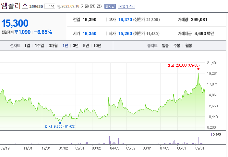228x157 pixels.
Task: Select the 5년 line chart period
Action: coord(86,46)
